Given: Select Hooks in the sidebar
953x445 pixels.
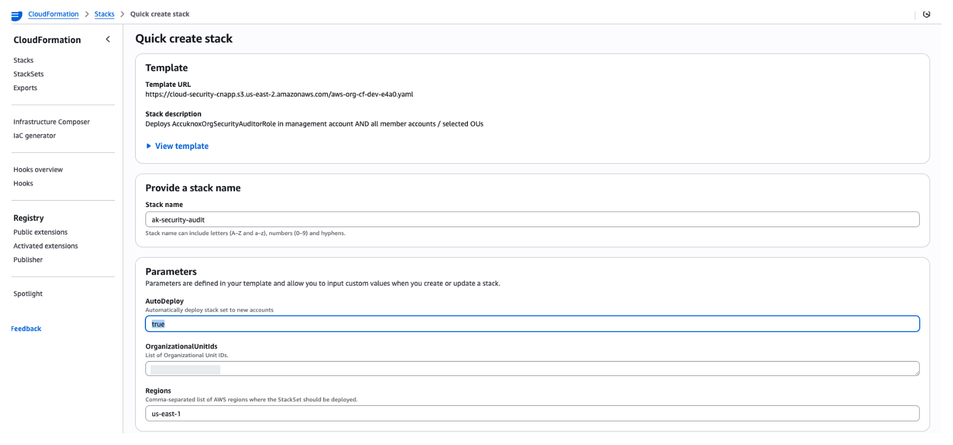Looking at the screenshot, I should pos(24,183).
